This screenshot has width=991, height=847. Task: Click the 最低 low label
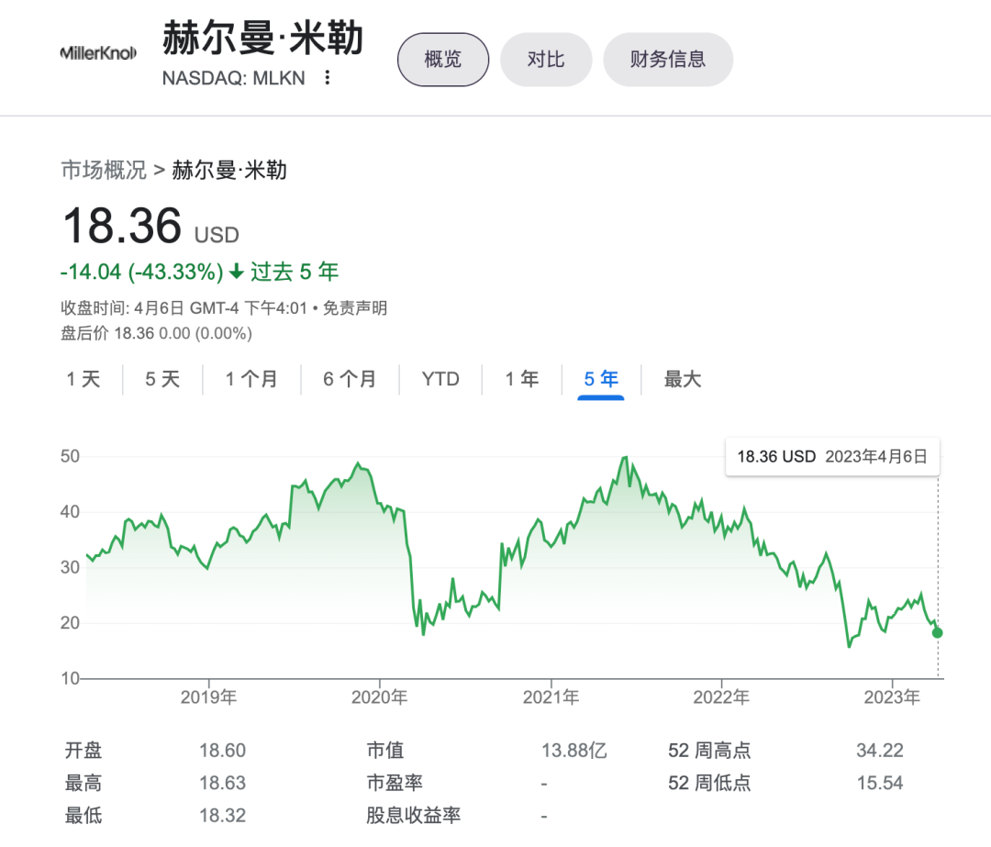[84, 816]
